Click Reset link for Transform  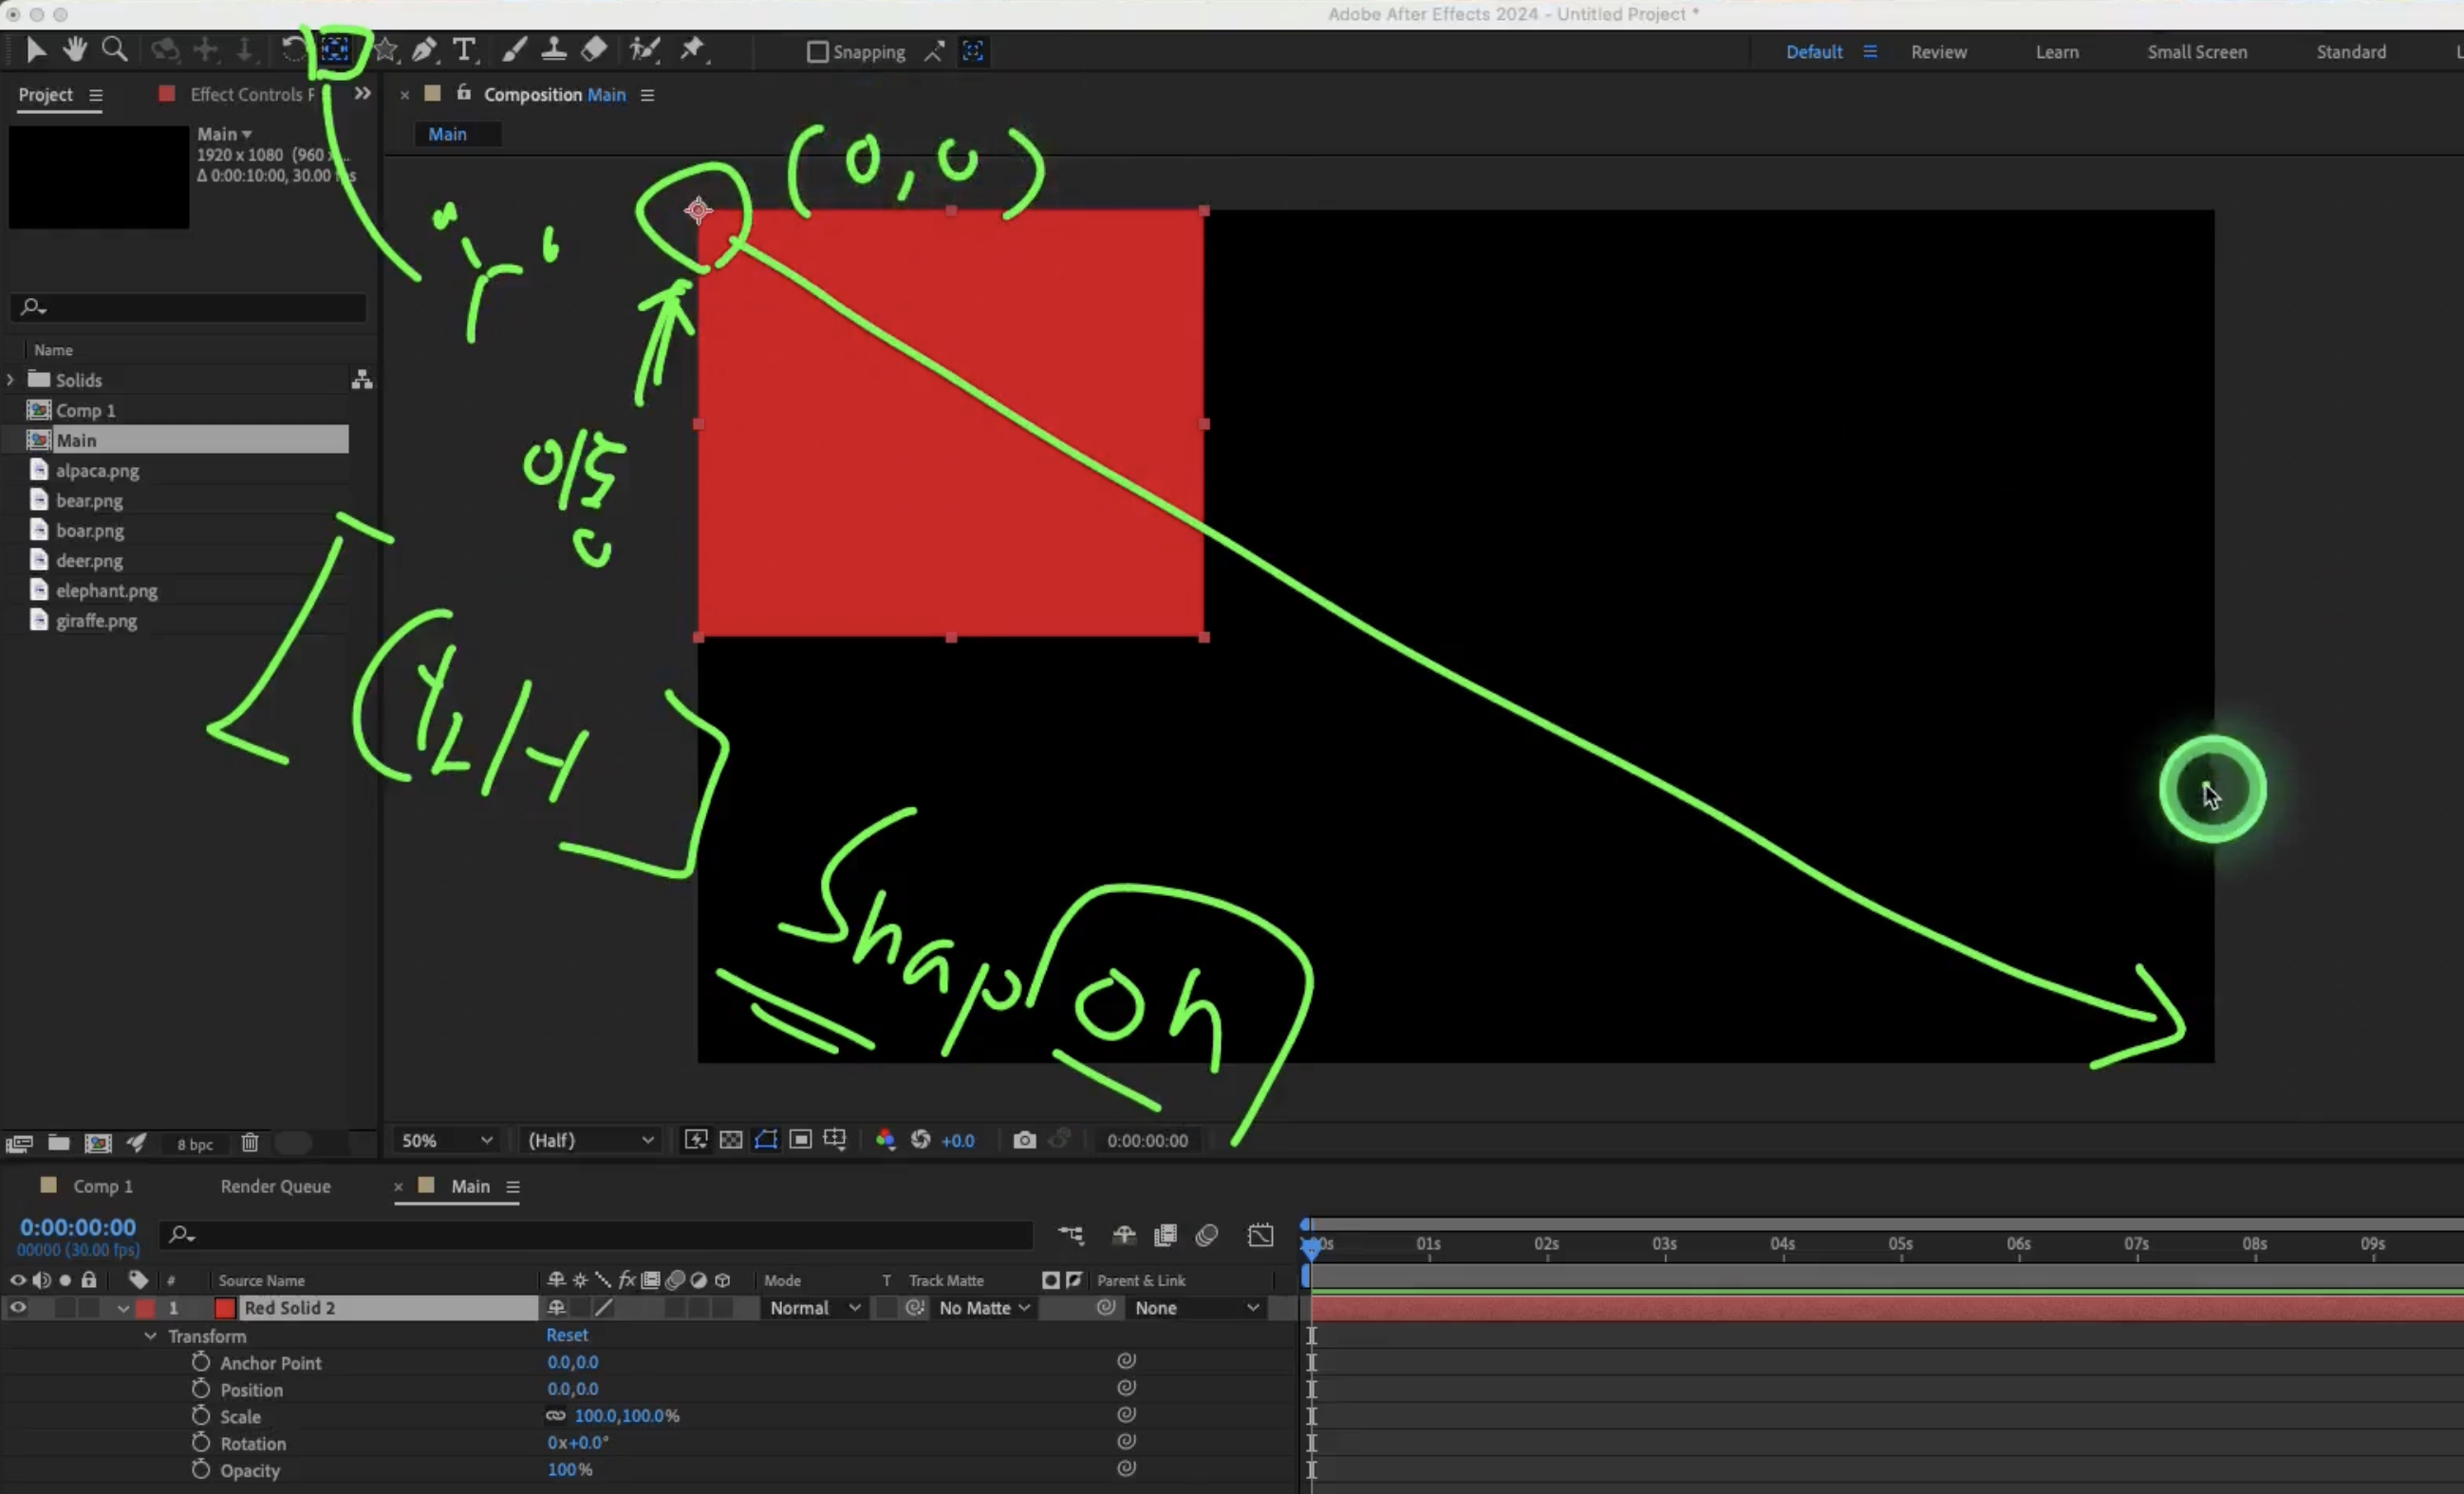point(567,1335)
